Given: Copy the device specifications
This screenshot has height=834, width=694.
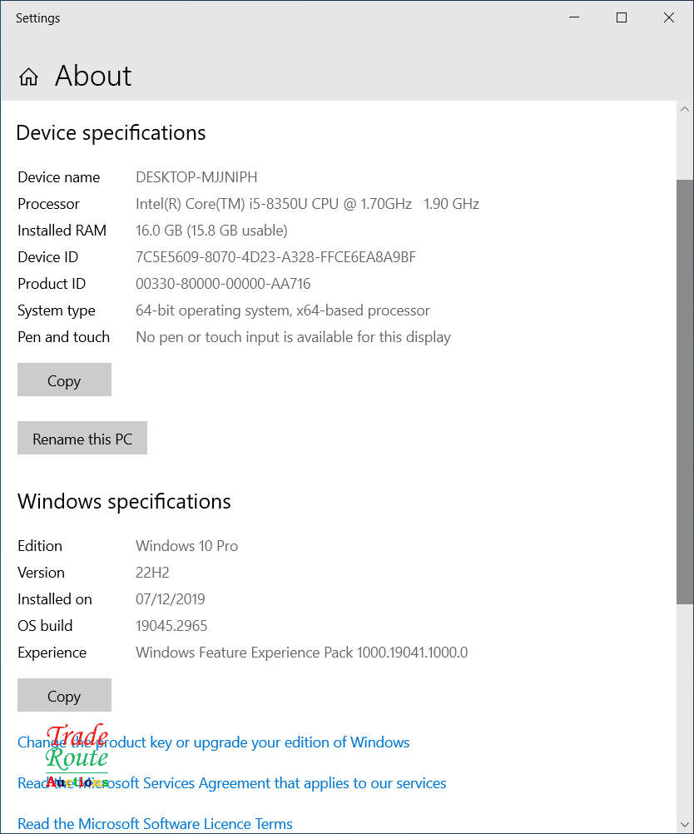Looking at the screenshot, I should tap(64, 380).
